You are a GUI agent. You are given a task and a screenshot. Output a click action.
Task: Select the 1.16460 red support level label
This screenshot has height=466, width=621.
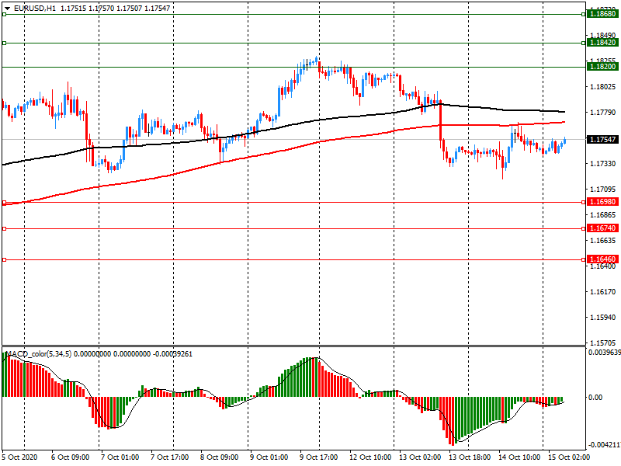tap(602, 259)
